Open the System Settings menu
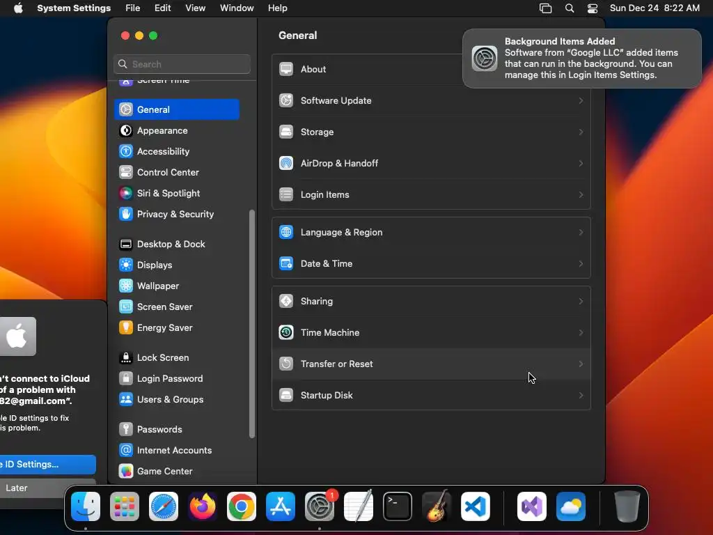The height and width of the screenshot is (535, 713). click(x=74, y=8)
